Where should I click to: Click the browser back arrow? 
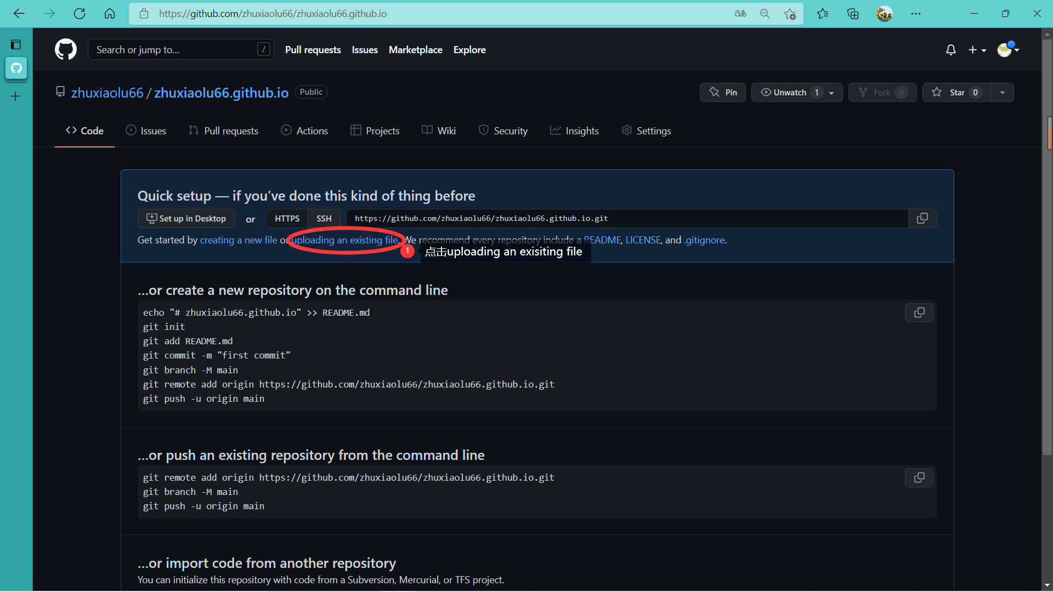pyautogui.click(x=19, y=14)
